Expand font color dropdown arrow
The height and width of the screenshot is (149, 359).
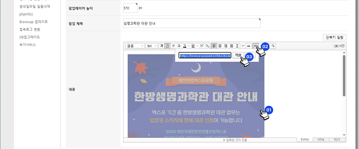coord(188,46)
